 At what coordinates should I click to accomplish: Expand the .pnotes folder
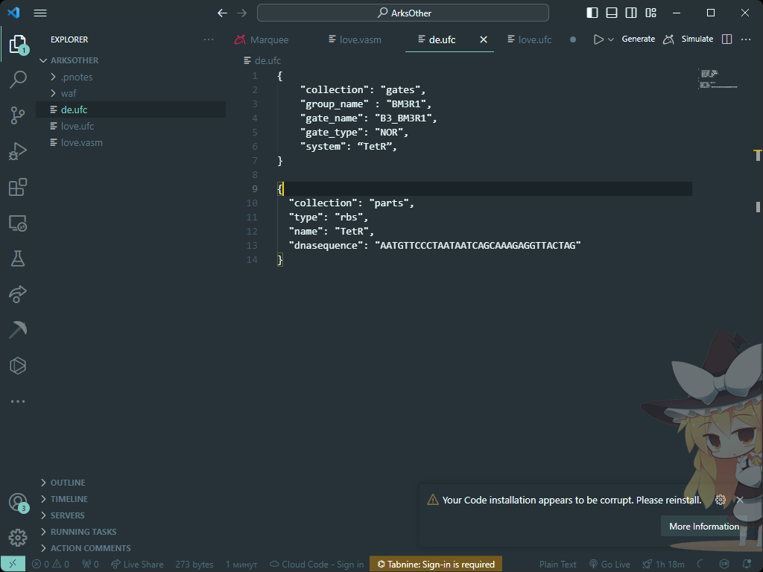pos(77,77)
